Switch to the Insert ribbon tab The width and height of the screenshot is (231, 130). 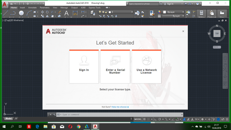click(x=22, y=8)
